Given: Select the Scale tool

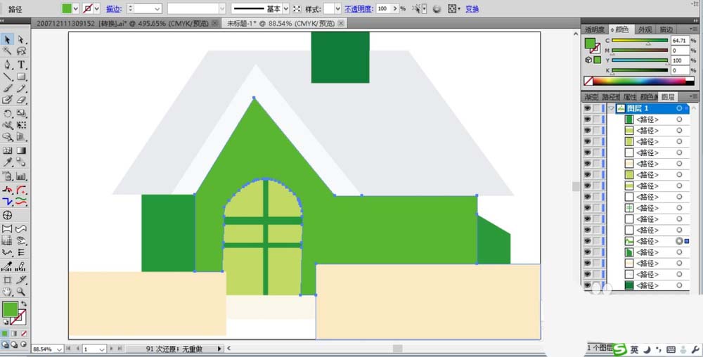Looking at the screenshot, I should [21, 113].
